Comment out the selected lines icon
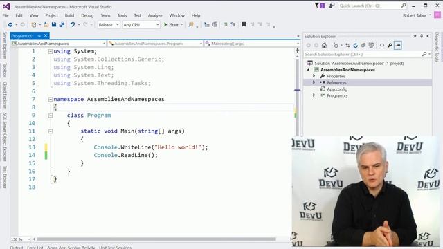Image resolution: width=443 pixels, height=249 pixels. 225,25
